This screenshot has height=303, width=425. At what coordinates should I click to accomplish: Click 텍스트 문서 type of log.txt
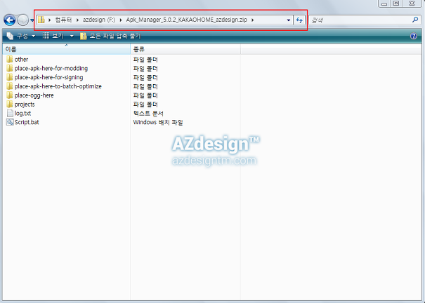(x=148, y=114)
